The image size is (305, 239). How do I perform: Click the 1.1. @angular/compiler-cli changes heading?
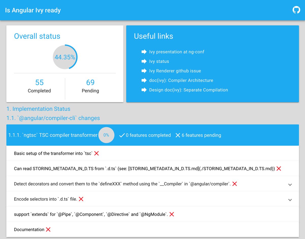point(53,118)
